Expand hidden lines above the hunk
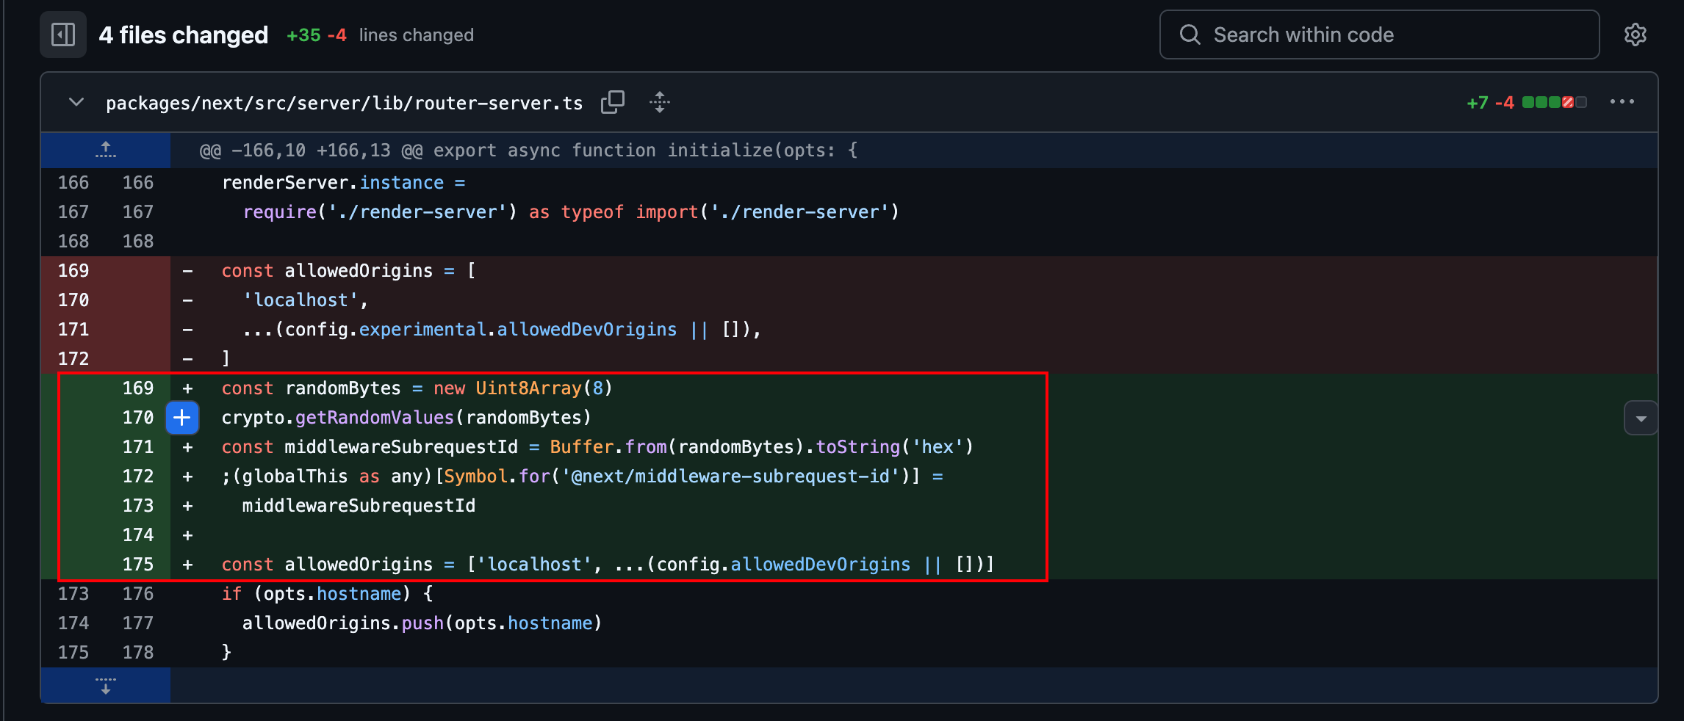This screenshot has height=721, width=1684. 106,151
